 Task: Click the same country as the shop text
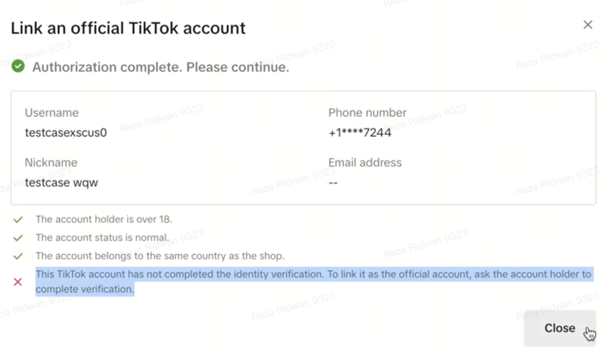coord(160,256)
